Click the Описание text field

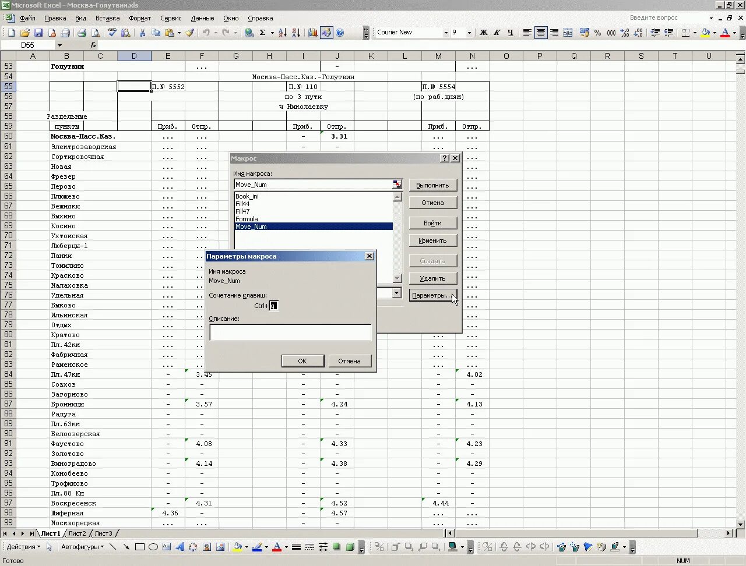pyautogui.click(x=290, y=332)
